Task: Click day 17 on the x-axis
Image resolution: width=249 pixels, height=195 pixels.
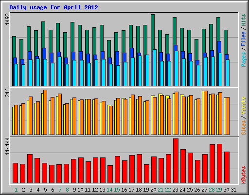Action: [131, 190]
